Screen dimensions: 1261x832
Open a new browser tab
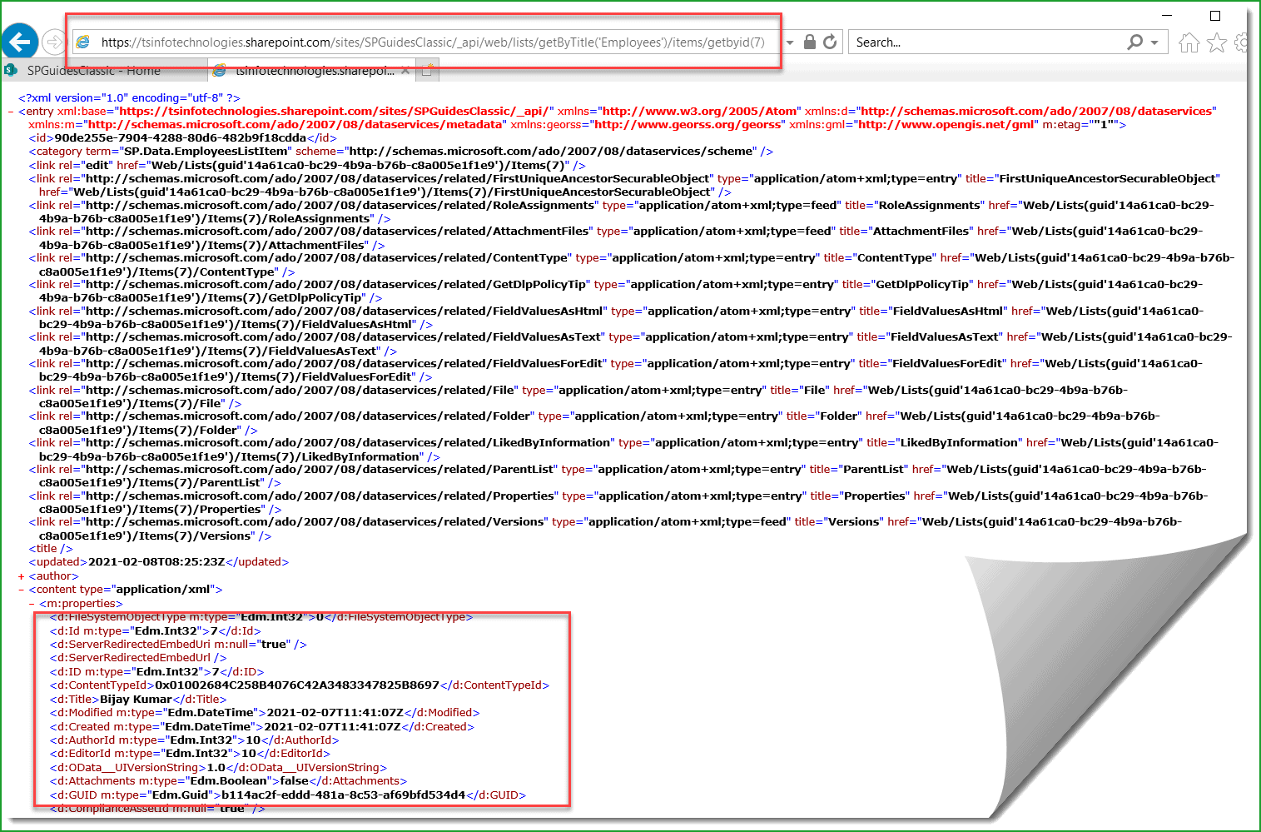pos(427,70)
